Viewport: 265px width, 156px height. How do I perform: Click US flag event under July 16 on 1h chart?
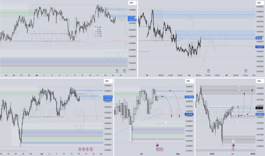[125, 71]
